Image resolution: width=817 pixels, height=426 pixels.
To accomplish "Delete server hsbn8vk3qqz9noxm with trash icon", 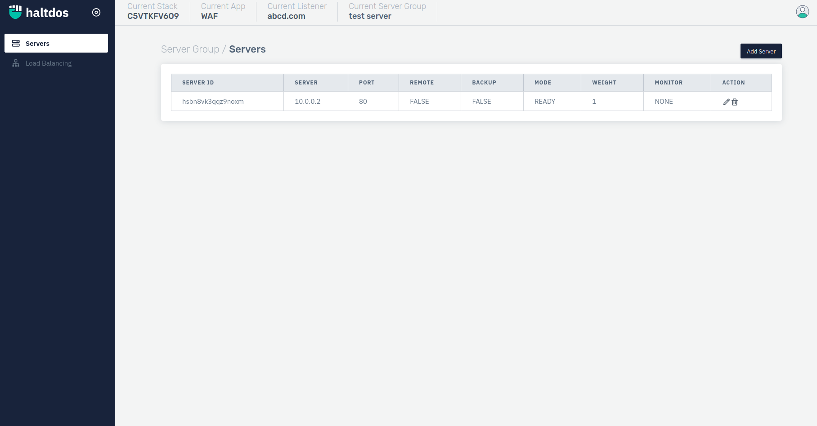I will click(735, 102).
